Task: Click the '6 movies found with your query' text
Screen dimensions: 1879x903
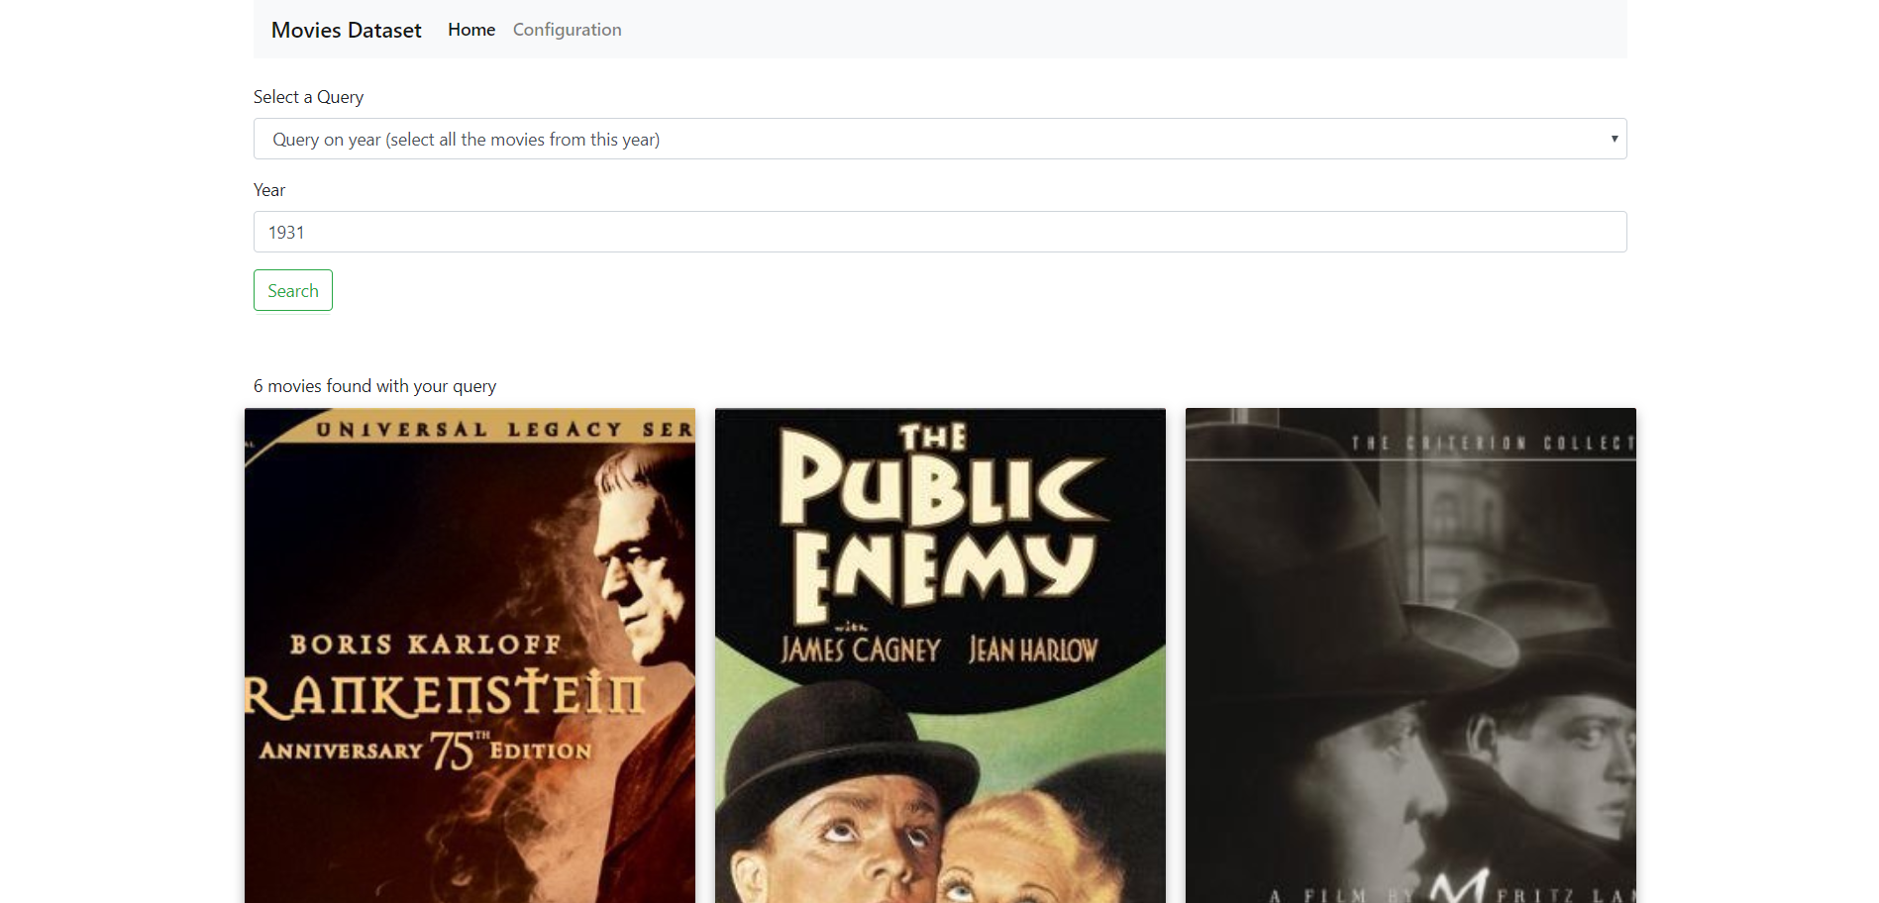Action: click(374, 386)
